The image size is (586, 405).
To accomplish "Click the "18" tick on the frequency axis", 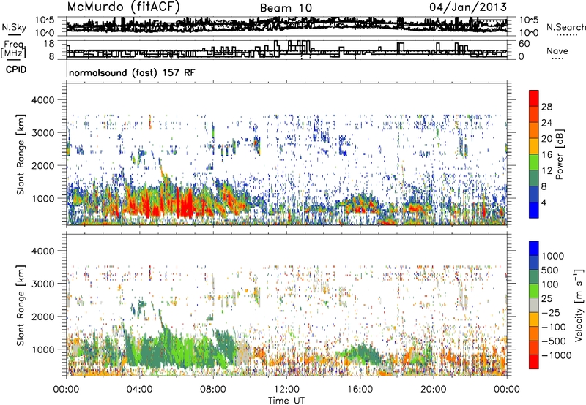I will tap(49, 44).
